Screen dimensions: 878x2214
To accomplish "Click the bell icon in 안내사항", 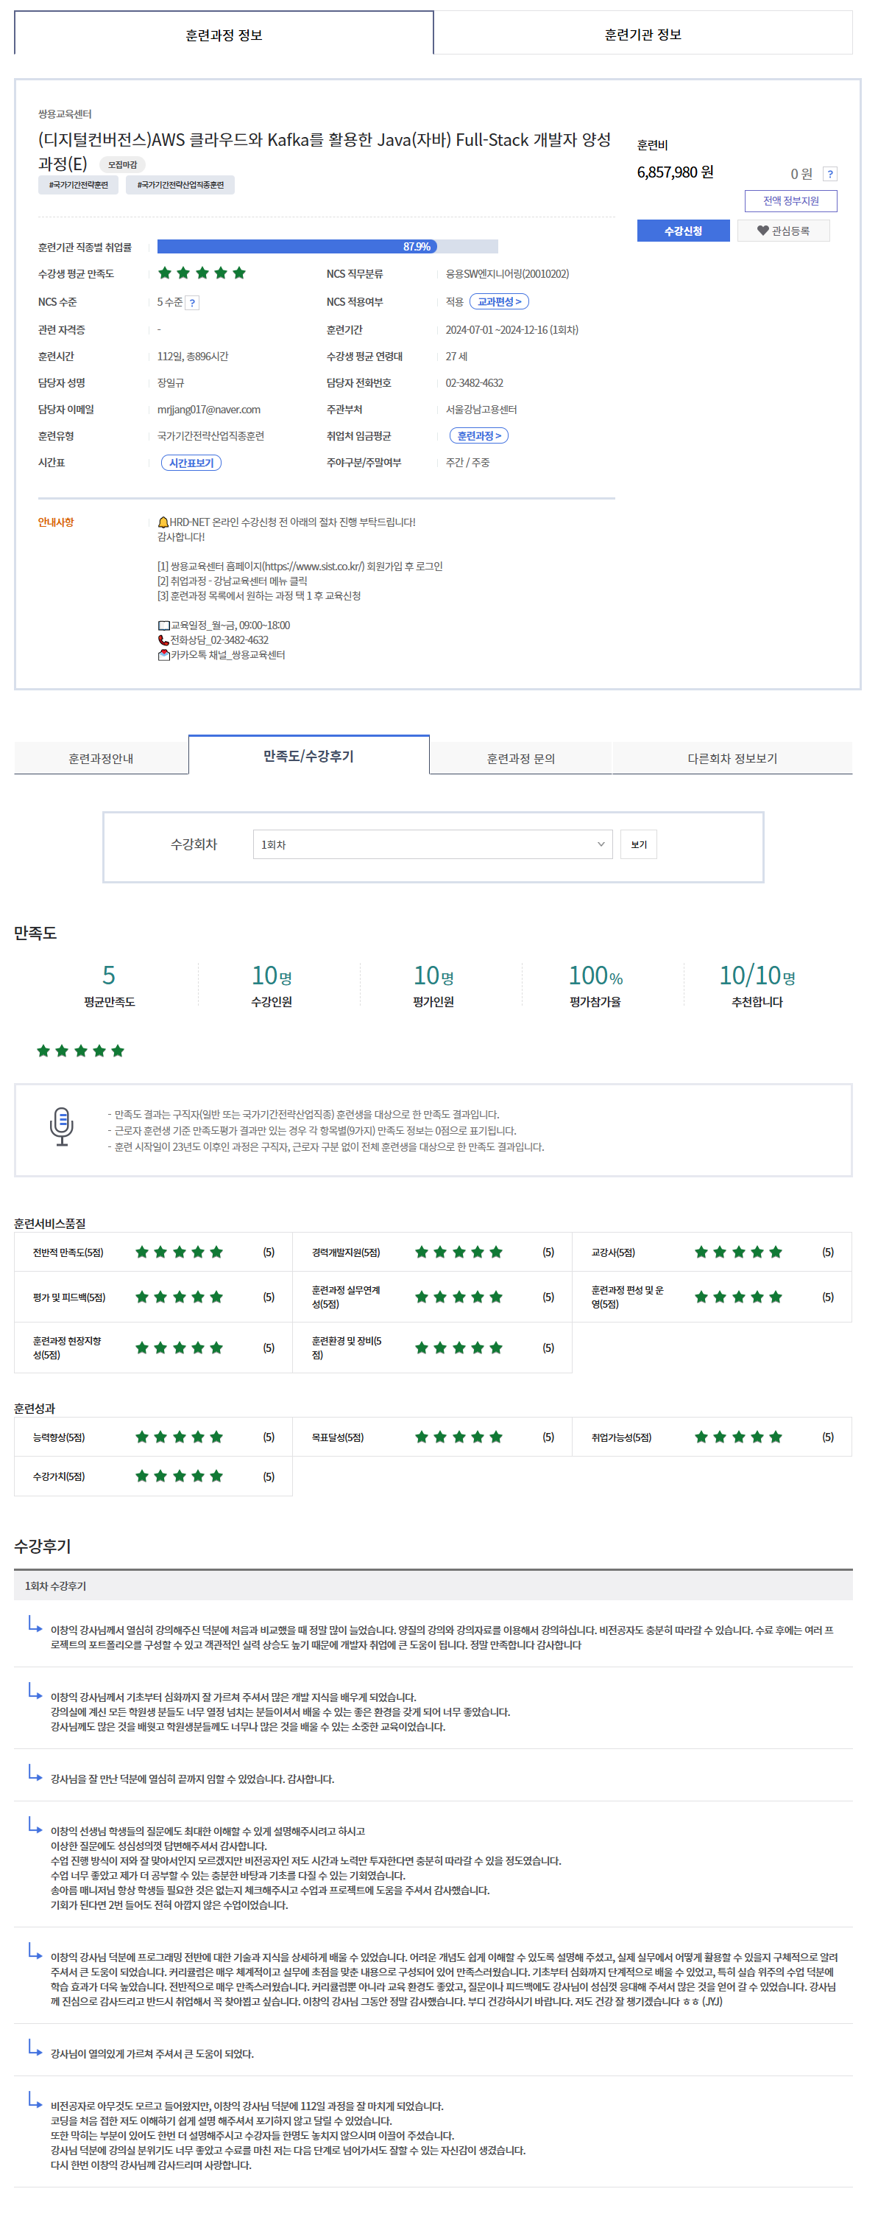I will click(x=163, y=522).
